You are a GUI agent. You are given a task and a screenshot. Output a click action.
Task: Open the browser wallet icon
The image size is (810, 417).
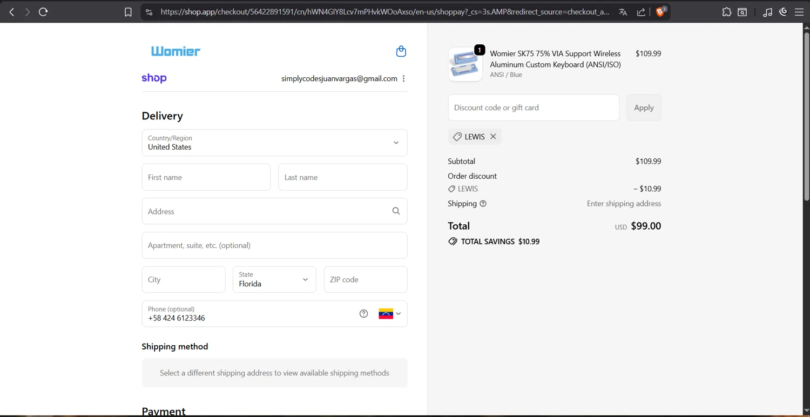[x=742, y=12]
